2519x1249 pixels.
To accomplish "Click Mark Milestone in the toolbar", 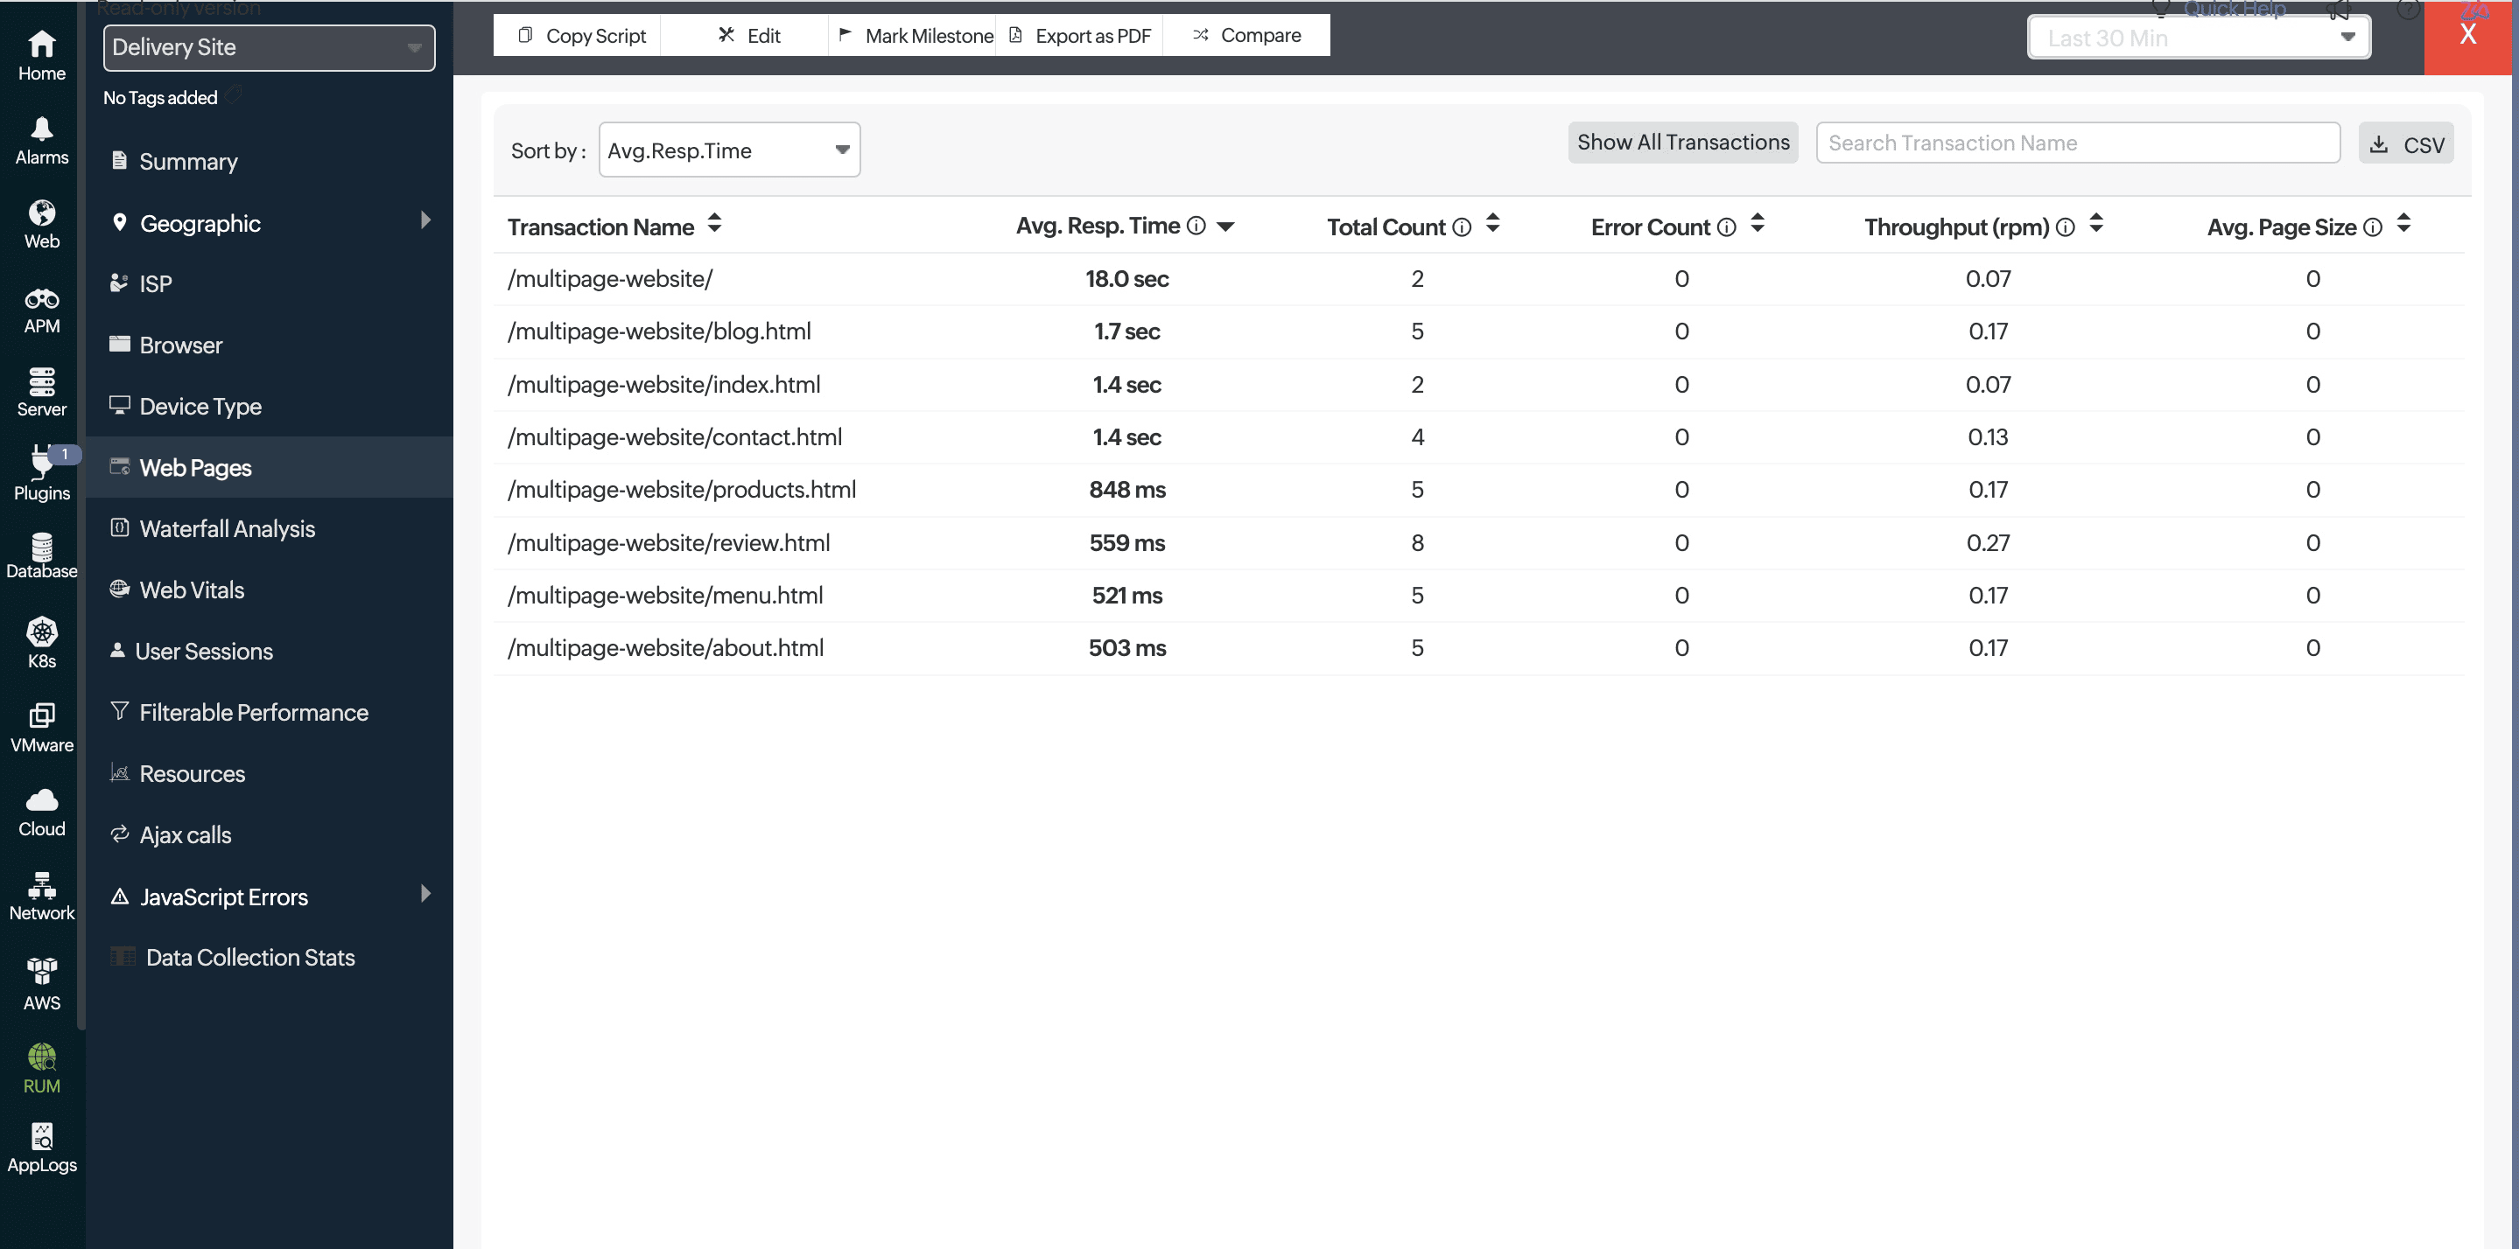I will (x=915, y=35).
